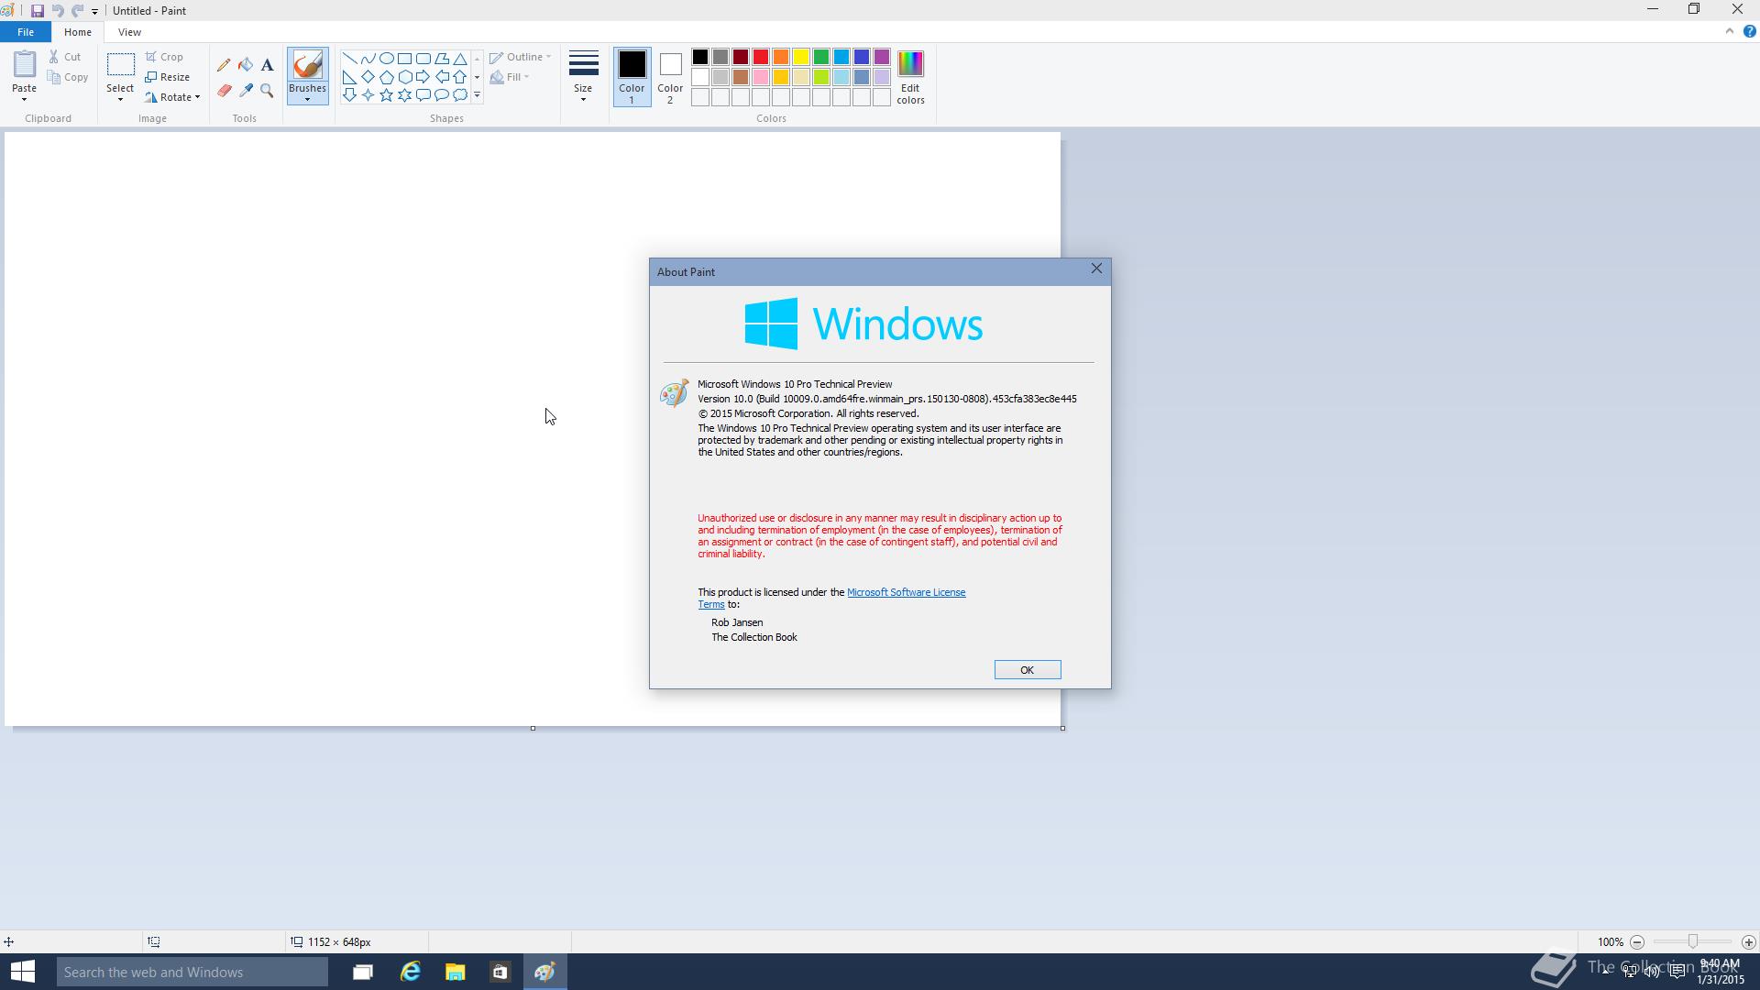Select Color 2 background box
This screenshot has width=1760, height=990.
pos(670,77)
